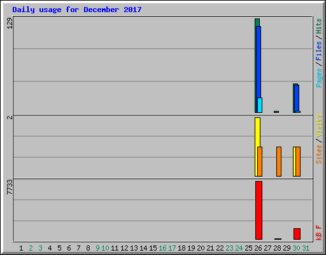Select the tall yellow Visits bar for day 26

coord(257,132)
